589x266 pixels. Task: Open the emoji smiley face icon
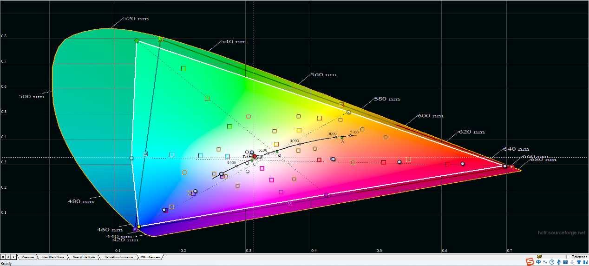552,262
